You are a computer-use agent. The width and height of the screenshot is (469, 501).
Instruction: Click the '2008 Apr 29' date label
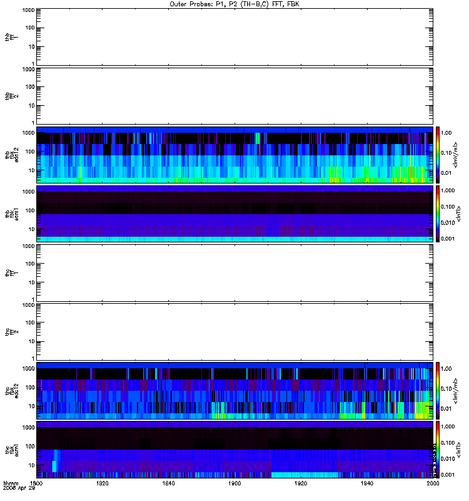pos(19,488)
